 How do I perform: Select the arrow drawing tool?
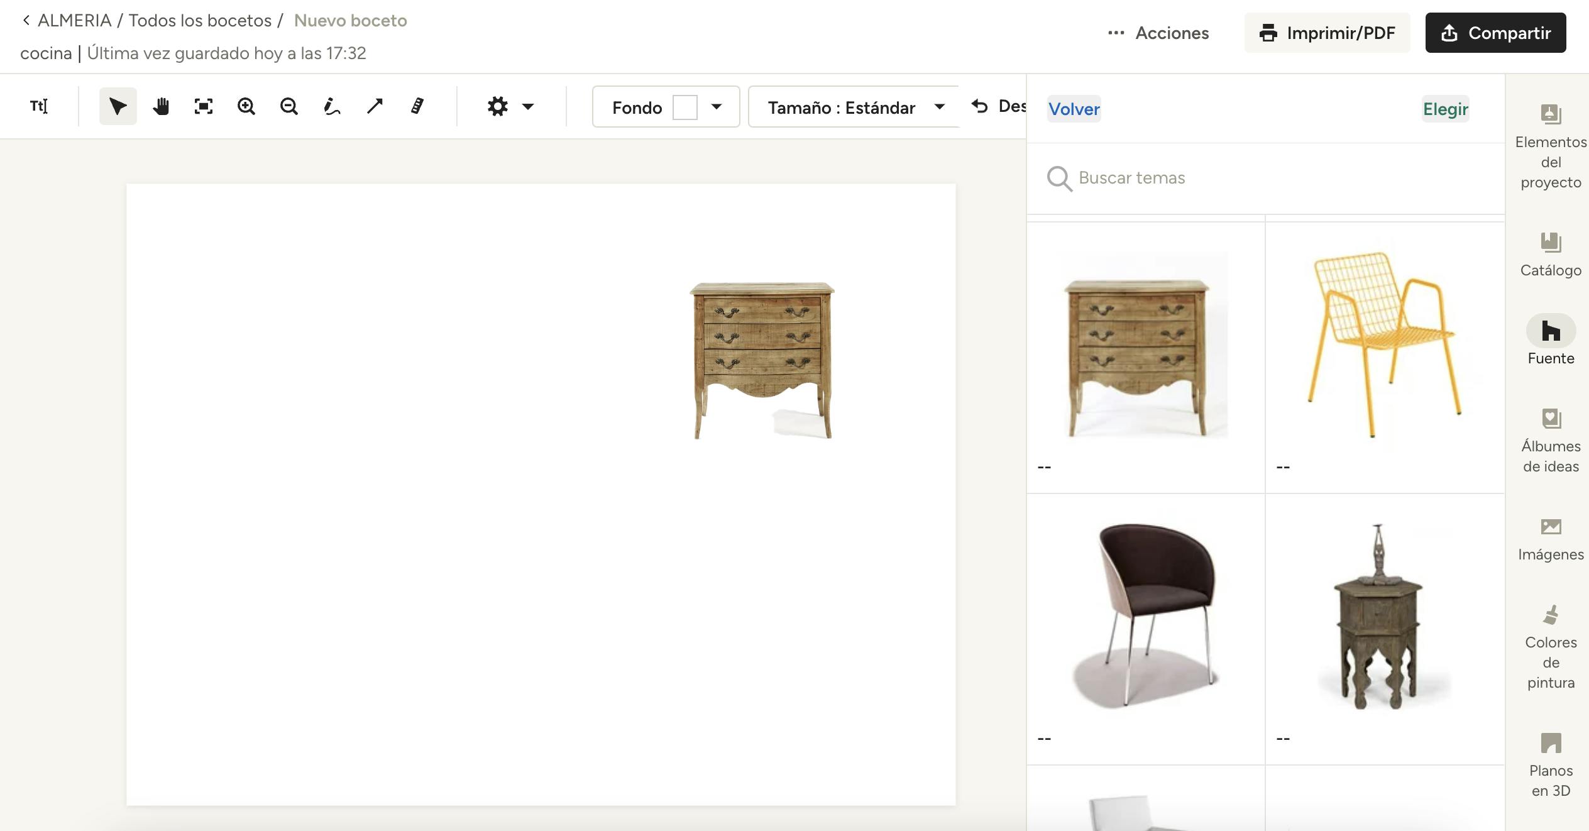point(375,106)
